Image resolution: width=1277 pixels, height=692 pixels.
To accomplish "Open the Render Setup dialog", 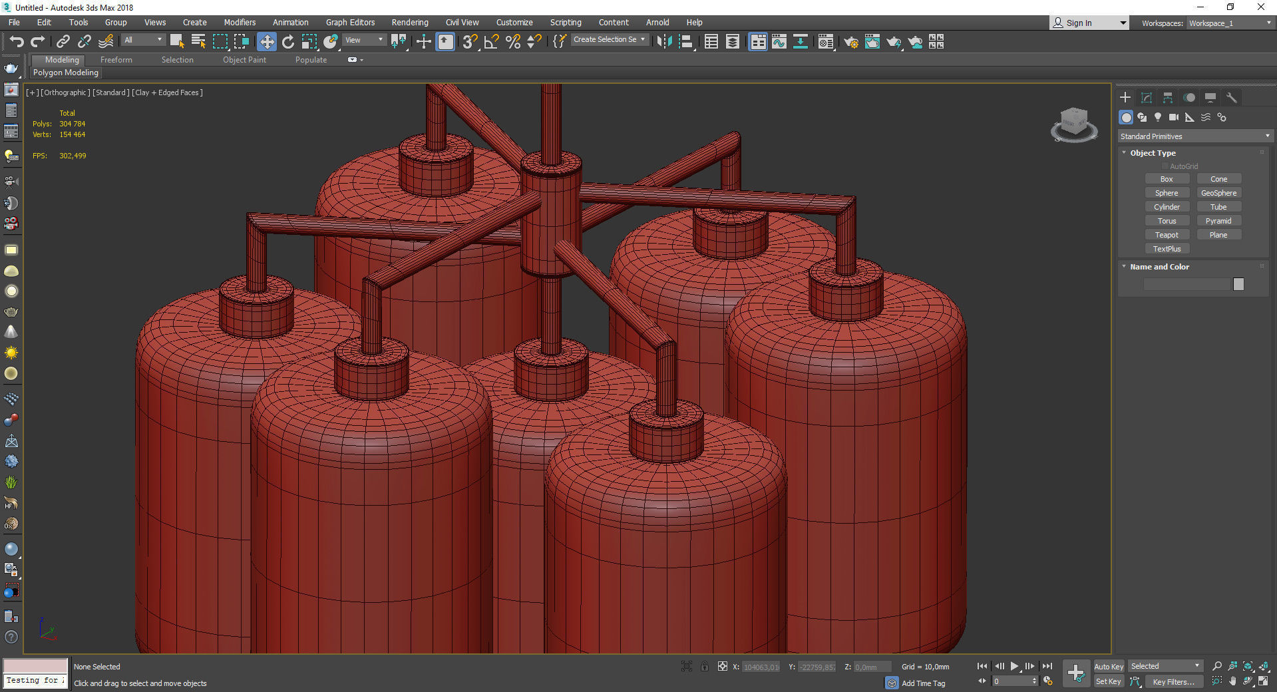I will click(851, 42).
